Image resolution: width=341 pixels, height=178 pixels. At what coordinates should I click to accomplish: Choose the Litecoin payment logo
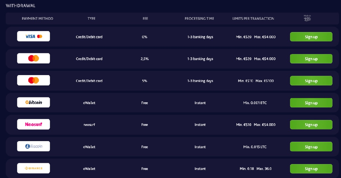click(33, 146)
